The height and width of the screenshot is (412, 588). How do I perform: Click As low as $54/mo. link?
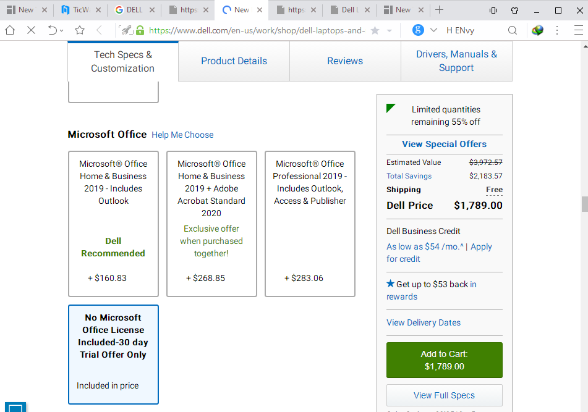[x=425, y=247]
